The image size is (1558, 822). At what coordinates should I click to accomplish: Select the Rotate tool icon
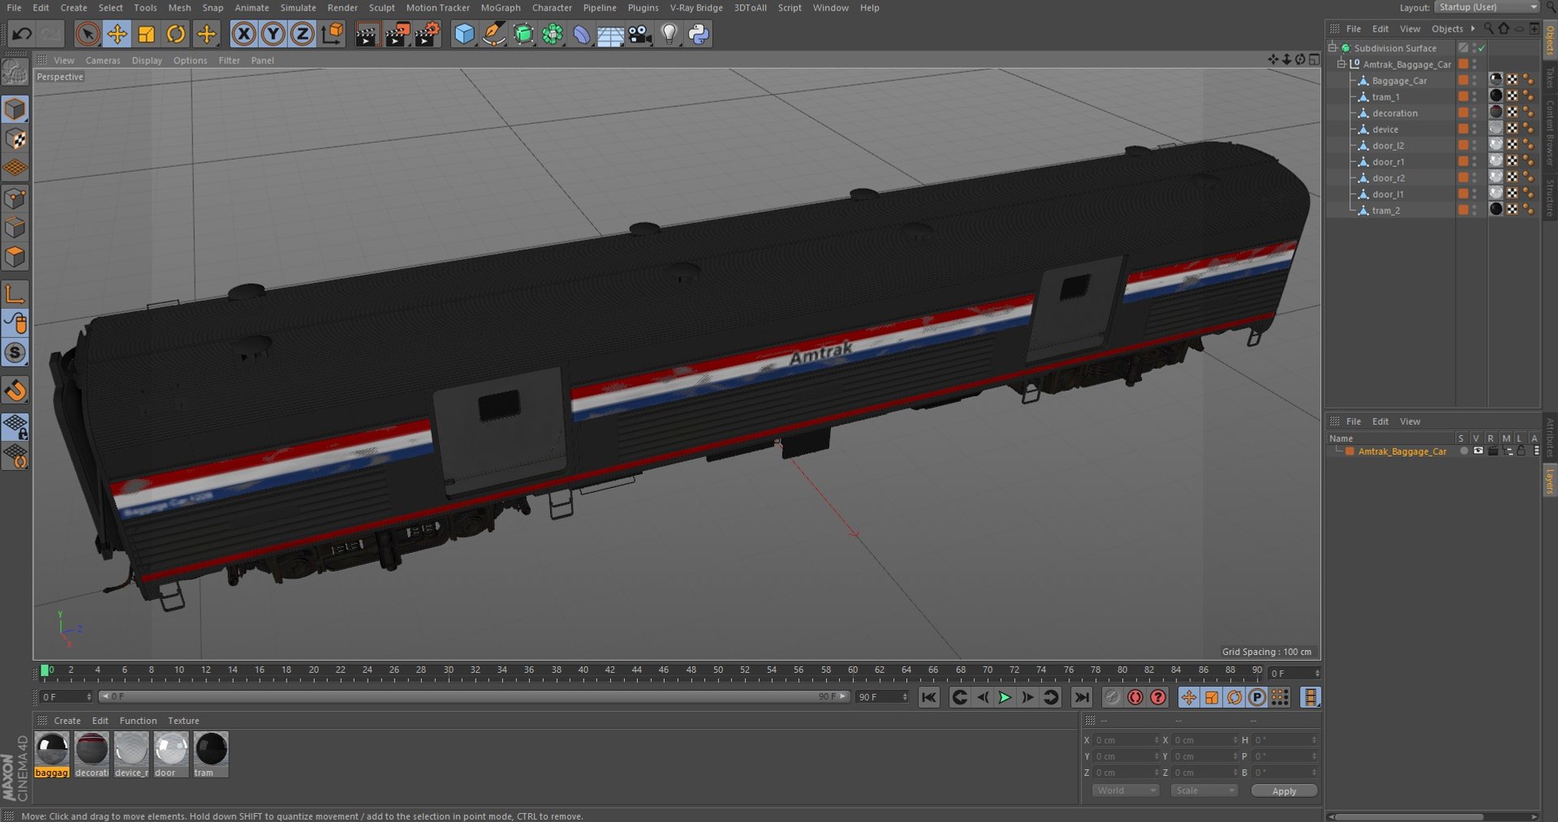(175, 34)
